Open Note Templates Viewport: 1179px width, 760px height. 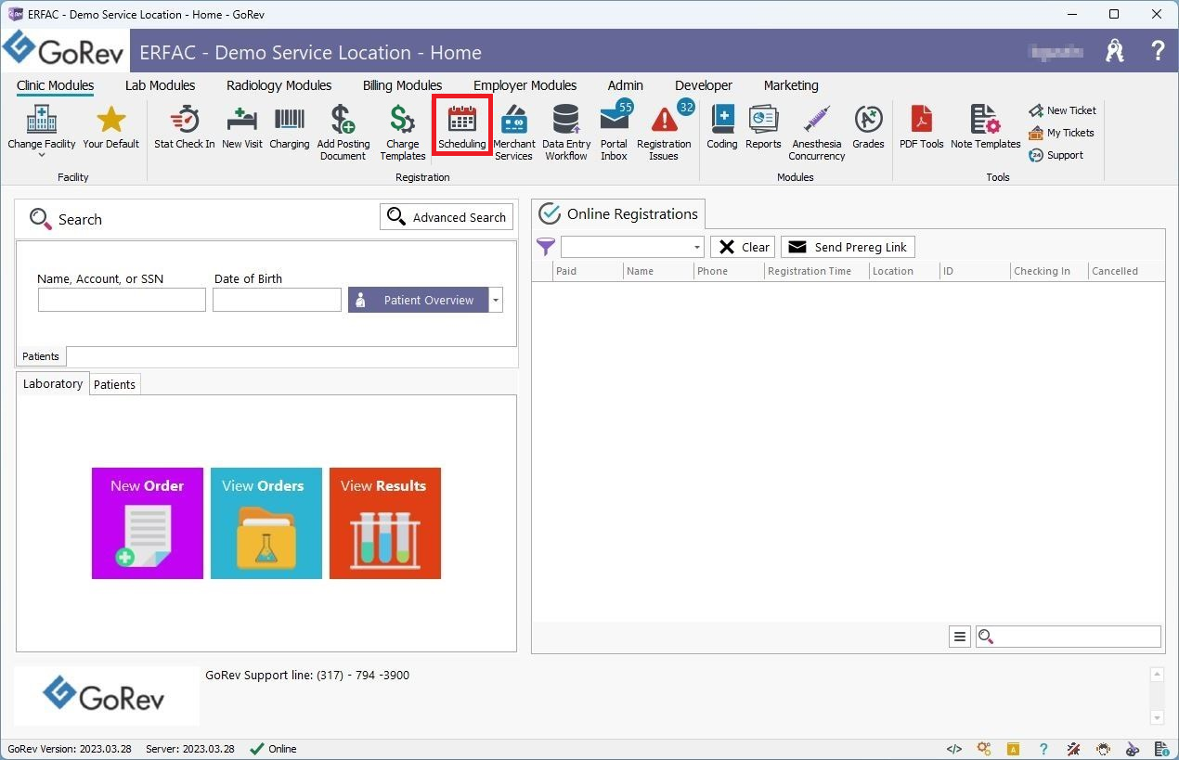point(985,127)
